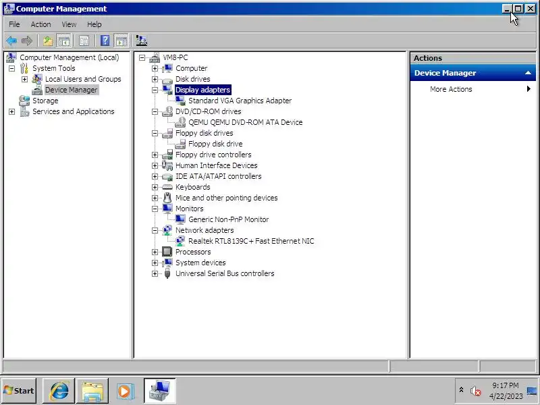Show hidden tray icons arrow
The height and width of the screenshot is (405, 540).
pyautogui.click(x=461, y=390)
